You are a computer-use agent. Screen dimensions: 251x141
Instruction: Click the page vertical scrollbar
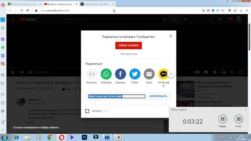(249, 37)
